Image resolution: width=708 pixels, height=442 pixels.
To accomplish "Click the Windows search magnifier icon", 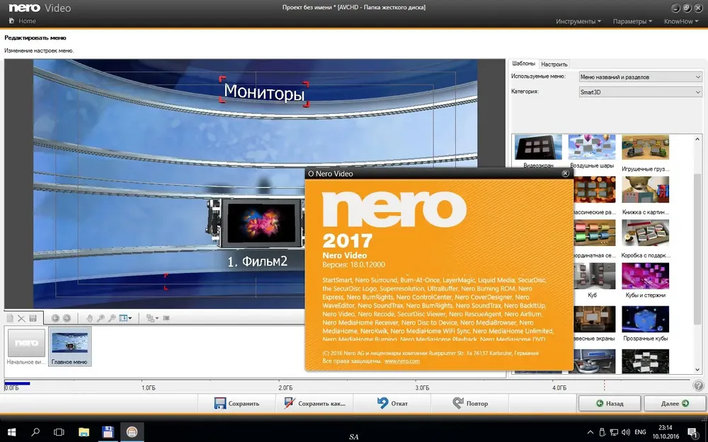I will (35, 431).
